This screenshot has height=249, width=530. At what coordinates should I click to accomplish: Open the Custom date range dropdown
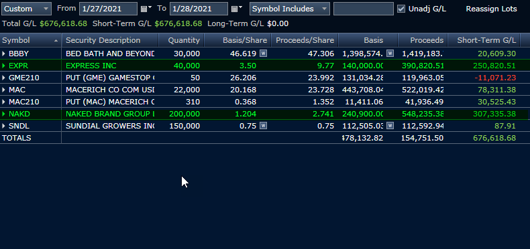[26, 9]
